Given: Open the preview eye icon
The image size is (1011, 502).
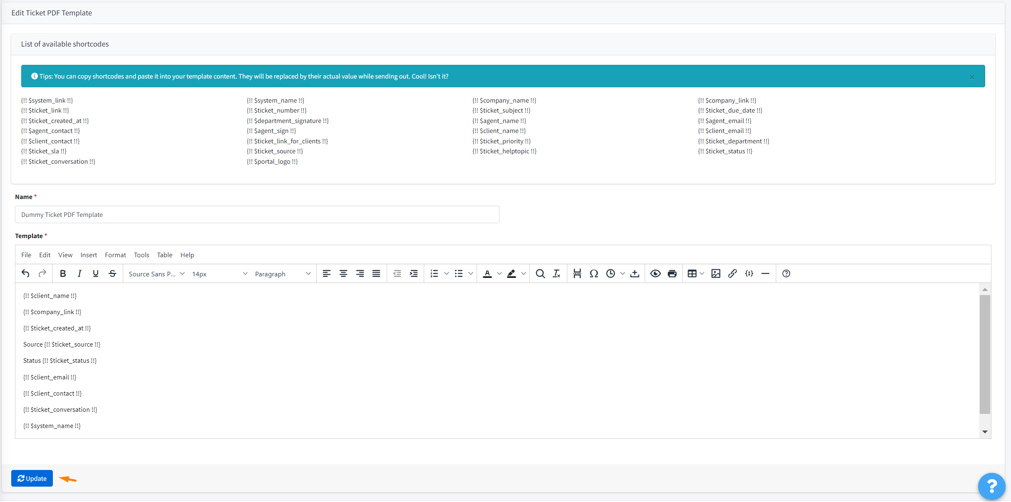Looking at the screenshot, I should pos(655,273).
